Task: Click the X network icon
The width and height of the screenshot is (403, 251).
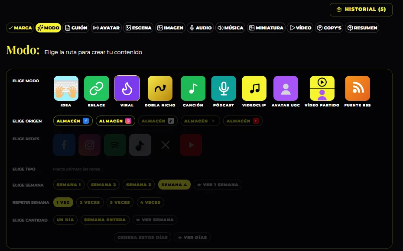Action: pos(165,145)
